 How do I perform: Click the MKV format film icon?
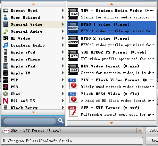click(x=73, y=70)
